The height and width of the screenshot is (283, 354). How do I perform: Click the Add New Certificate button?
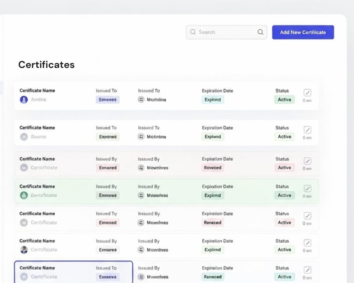click(303, 32)
